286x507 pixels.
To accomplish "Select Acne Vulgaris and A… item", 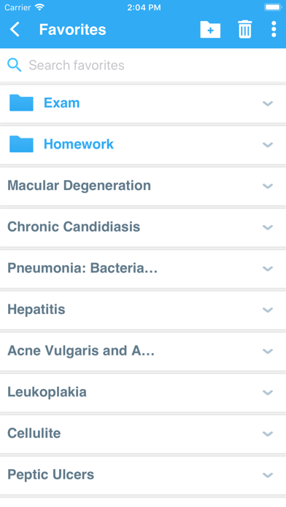I will [143, 351].
